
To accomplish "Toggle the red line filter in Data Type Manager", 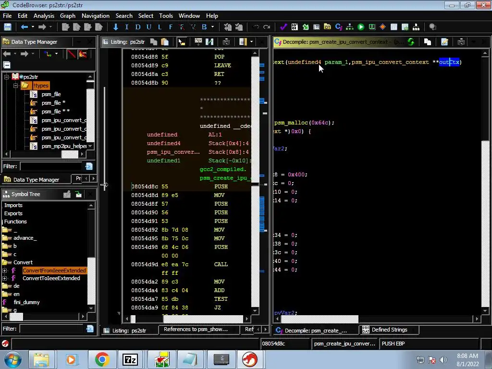I will [72, 54].
